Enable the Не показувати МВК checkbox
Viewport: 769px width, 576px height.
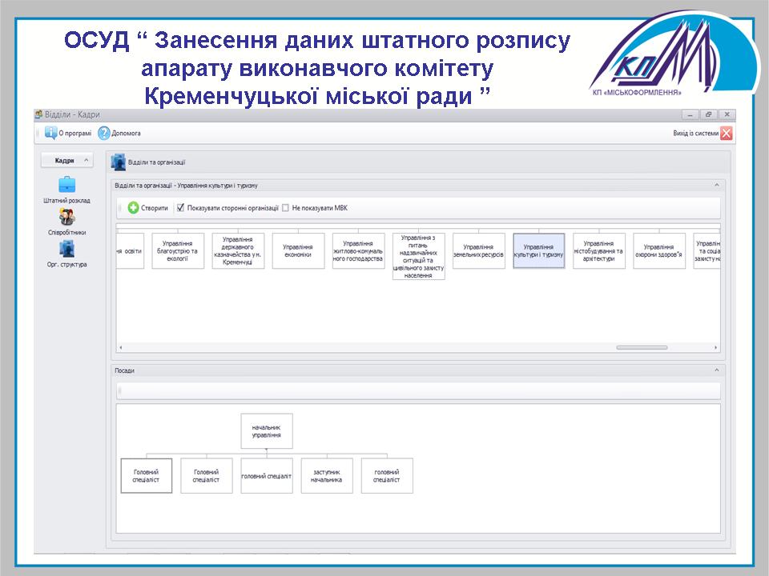click(285, 208)
